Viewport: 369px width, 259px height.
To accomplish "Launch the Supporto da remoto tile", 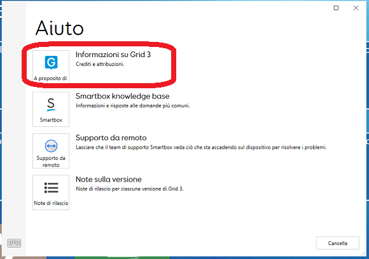I will coord(51,150).
